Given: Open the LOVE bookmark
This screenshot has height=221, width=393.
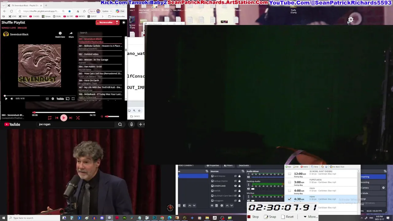Looking at the screenshot, I should 12,16.
